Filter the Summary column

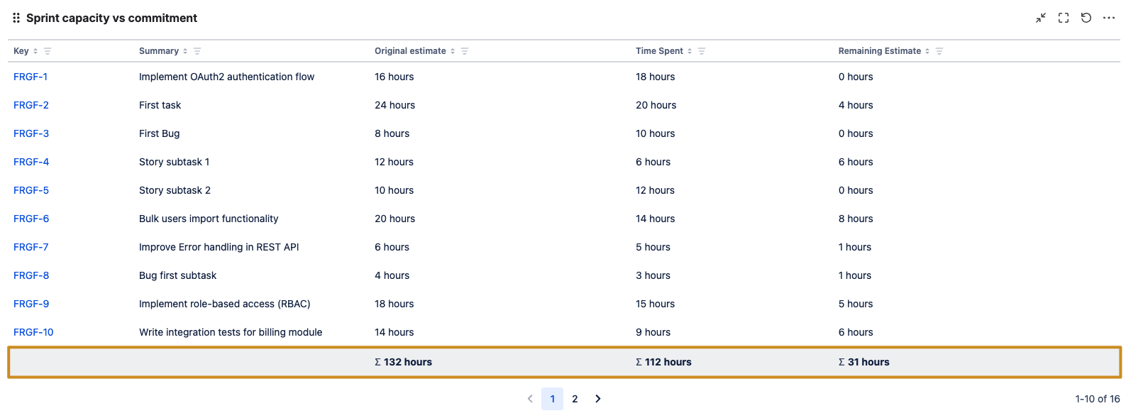[x=197, y=51]
